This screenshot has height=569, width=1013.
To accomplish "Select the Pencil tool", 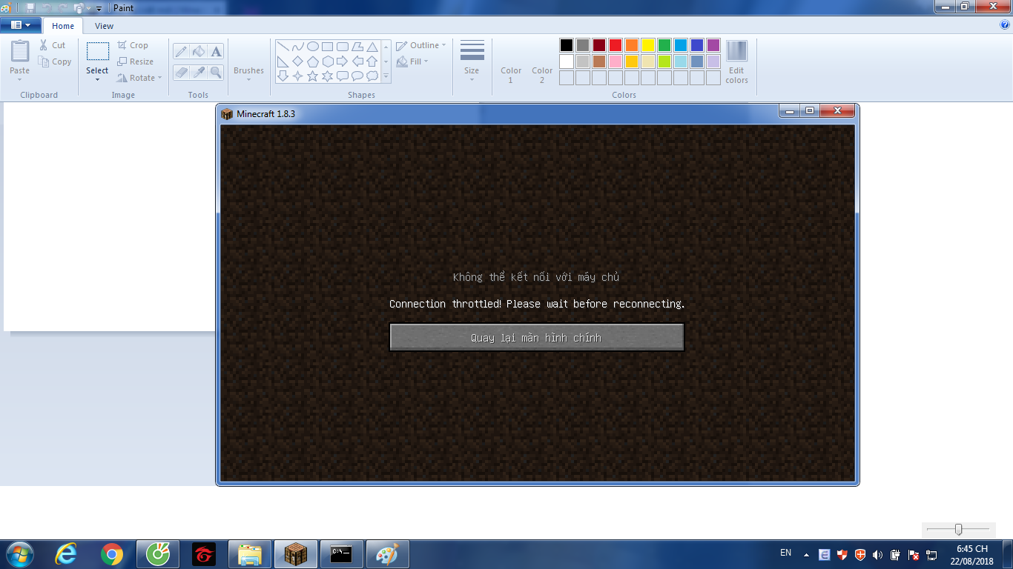I will pos(181,51).
